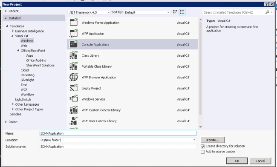
Task: Select the Test category
Action: point(24,85)
